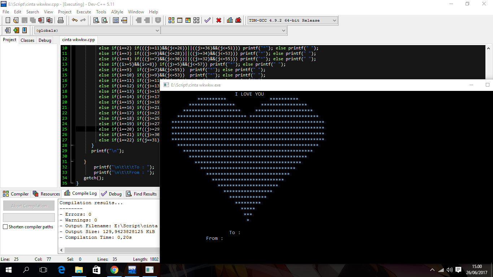Enable the Shorten compiler paths checkbox
The image size is (493, 277).
click(x=5, y=227)
